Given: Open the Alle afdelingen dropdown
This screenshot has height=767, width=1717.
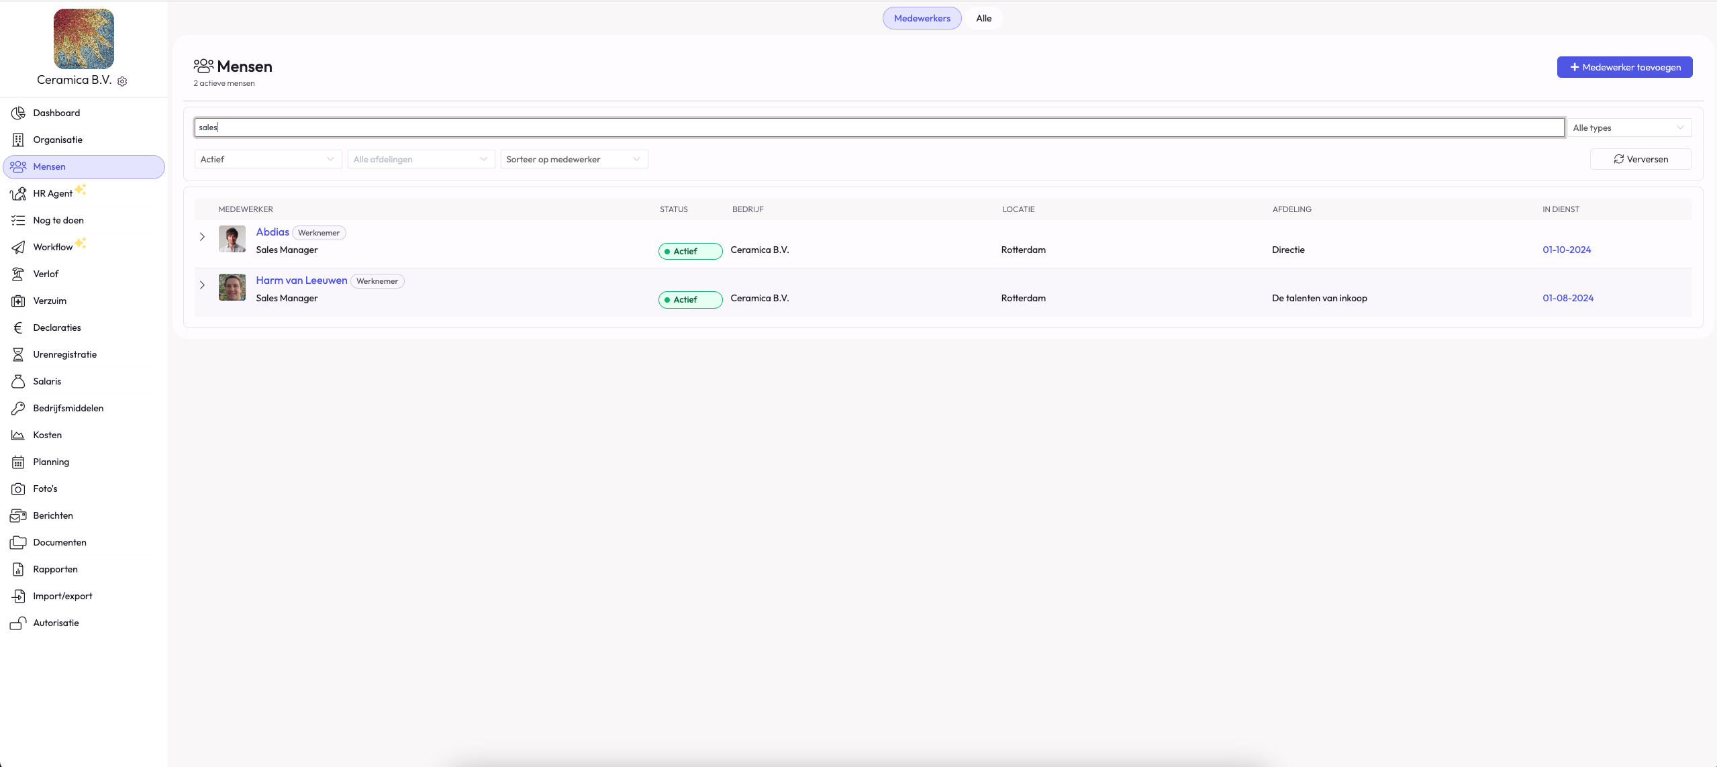Looking at the screenshot, I should [420, 159].
